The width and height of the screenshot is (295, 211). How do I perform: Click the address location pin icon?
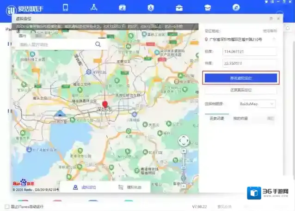206,39
